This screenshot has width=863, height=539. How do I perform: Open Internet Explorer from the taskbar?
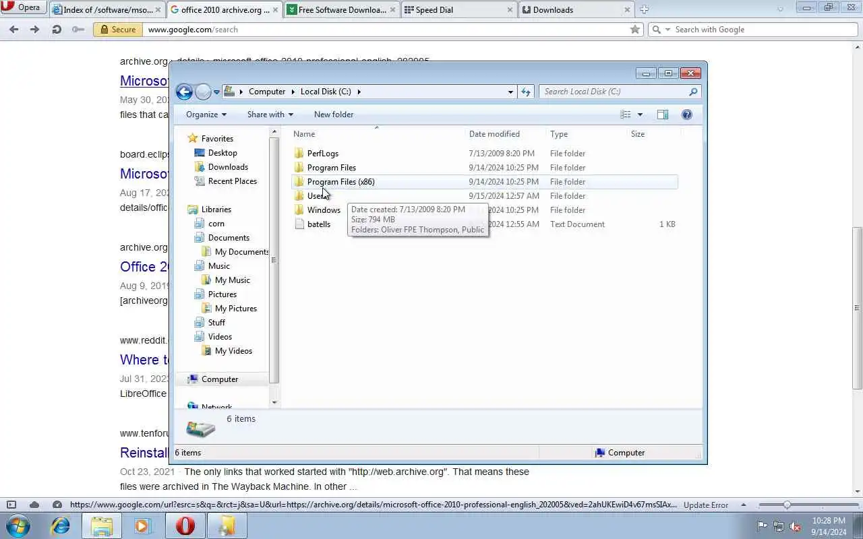[x=61, y=526]
